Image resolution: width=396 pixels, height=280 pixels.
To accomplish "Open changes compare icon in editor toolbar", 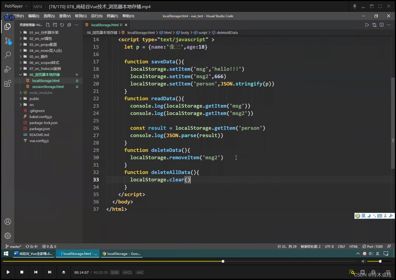I will click(x=374, y=25).
